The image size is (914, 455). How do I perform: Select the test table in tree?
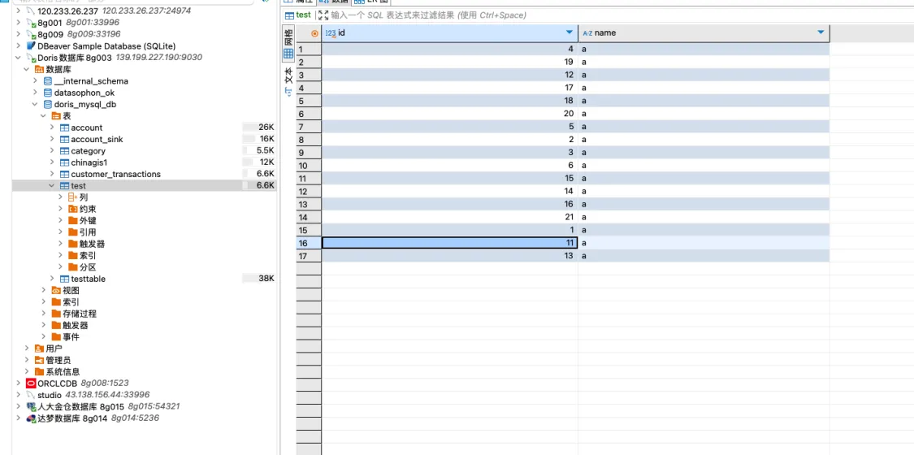tap(78, 186)
